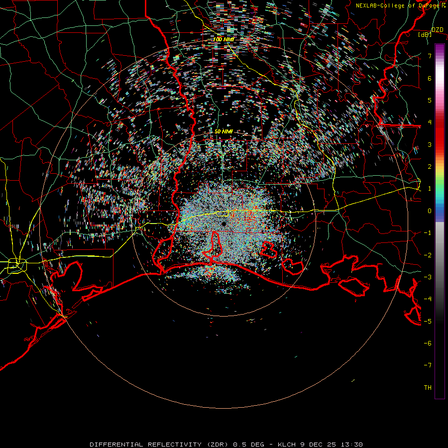Click the 50 NMI range ring label
The width and height of the screenshot is (448, 448).
pos(224,131)
